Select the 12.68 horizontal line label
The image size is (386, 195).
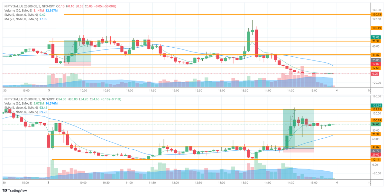pos(375,68)
